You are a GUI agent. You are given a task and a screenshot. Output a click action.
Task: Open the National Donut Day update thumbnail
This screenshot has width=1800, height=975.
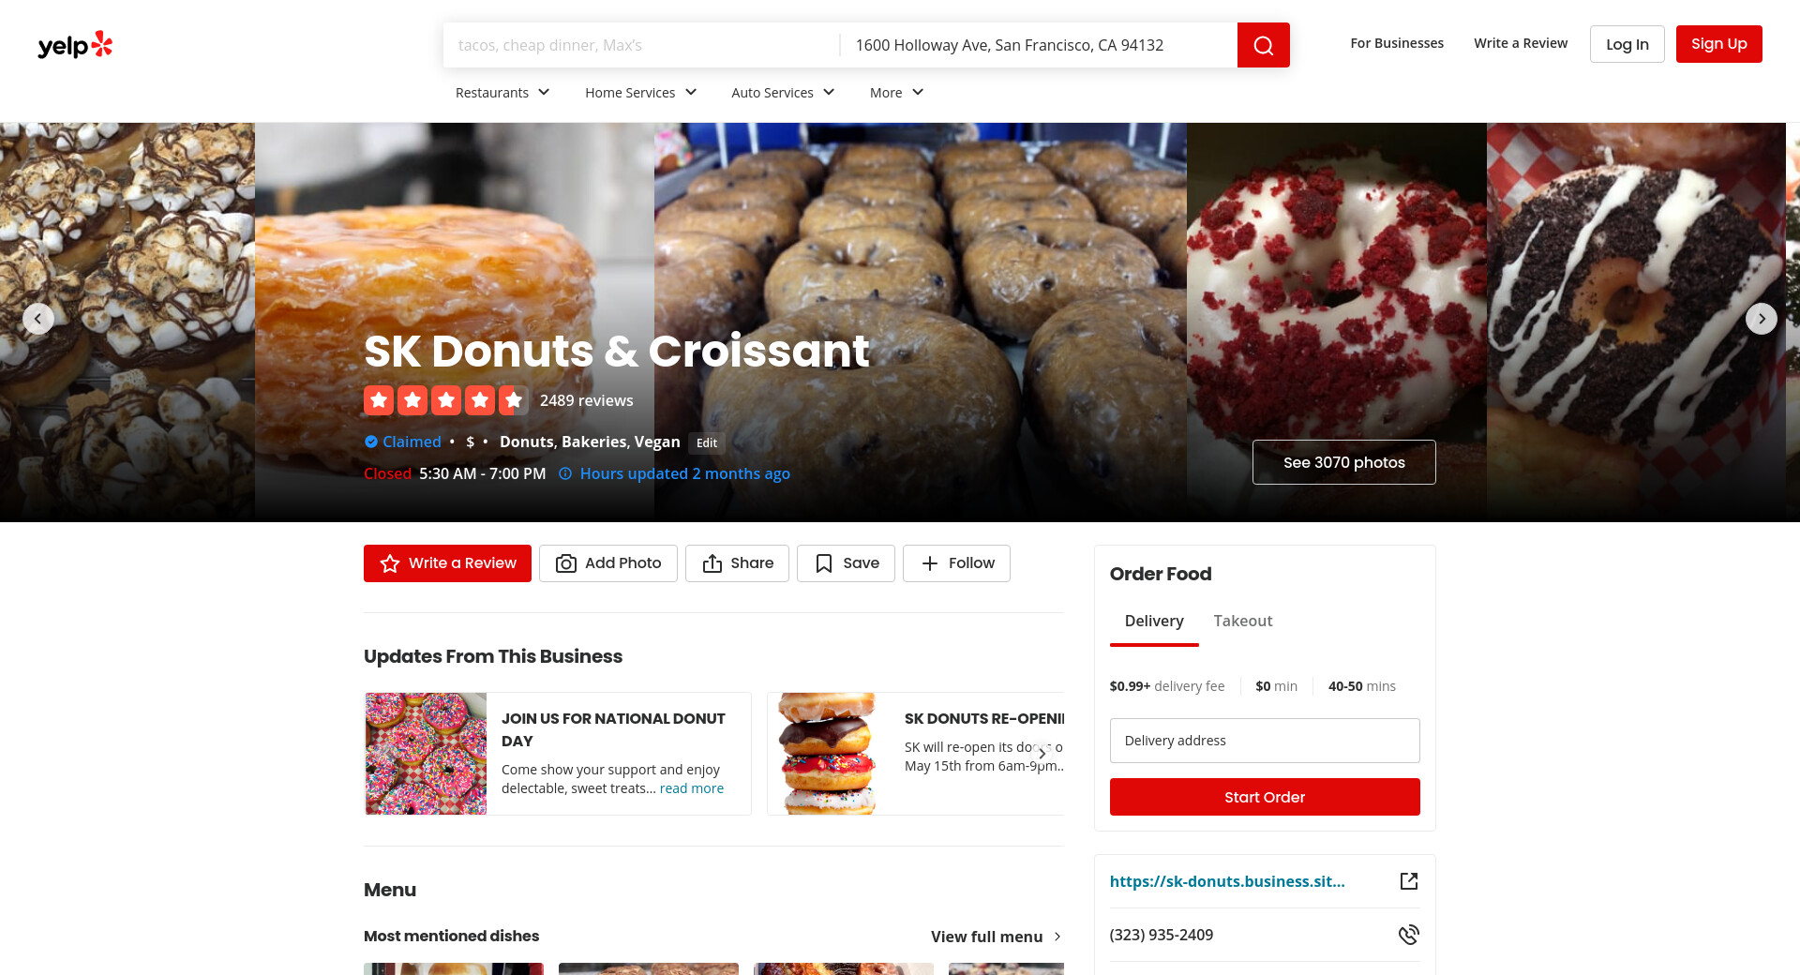tap(427, 754)
